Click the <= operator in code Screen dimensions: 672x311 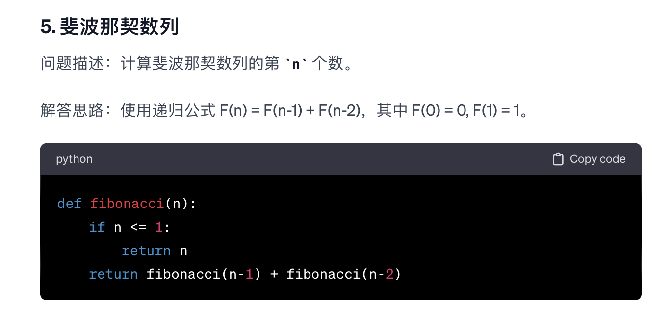click(x=138, y=227)
